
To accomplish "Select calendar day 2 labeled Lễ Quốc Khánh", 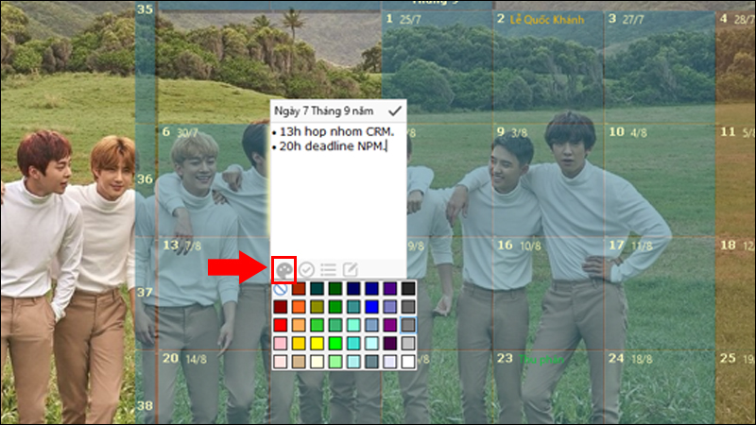I will coord(548,57).
